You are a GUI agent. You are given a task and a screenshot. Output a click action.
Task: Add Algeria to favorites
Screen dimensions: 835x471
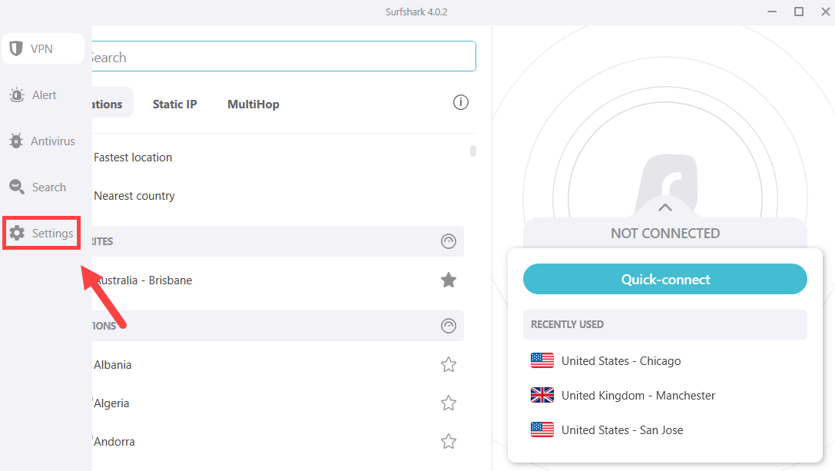point(449,403)
